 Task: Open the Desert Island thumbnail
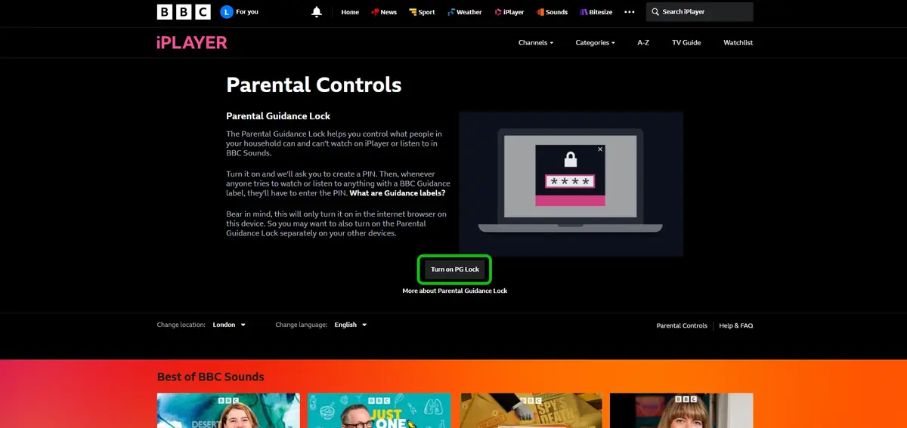[x=228, y=411]
